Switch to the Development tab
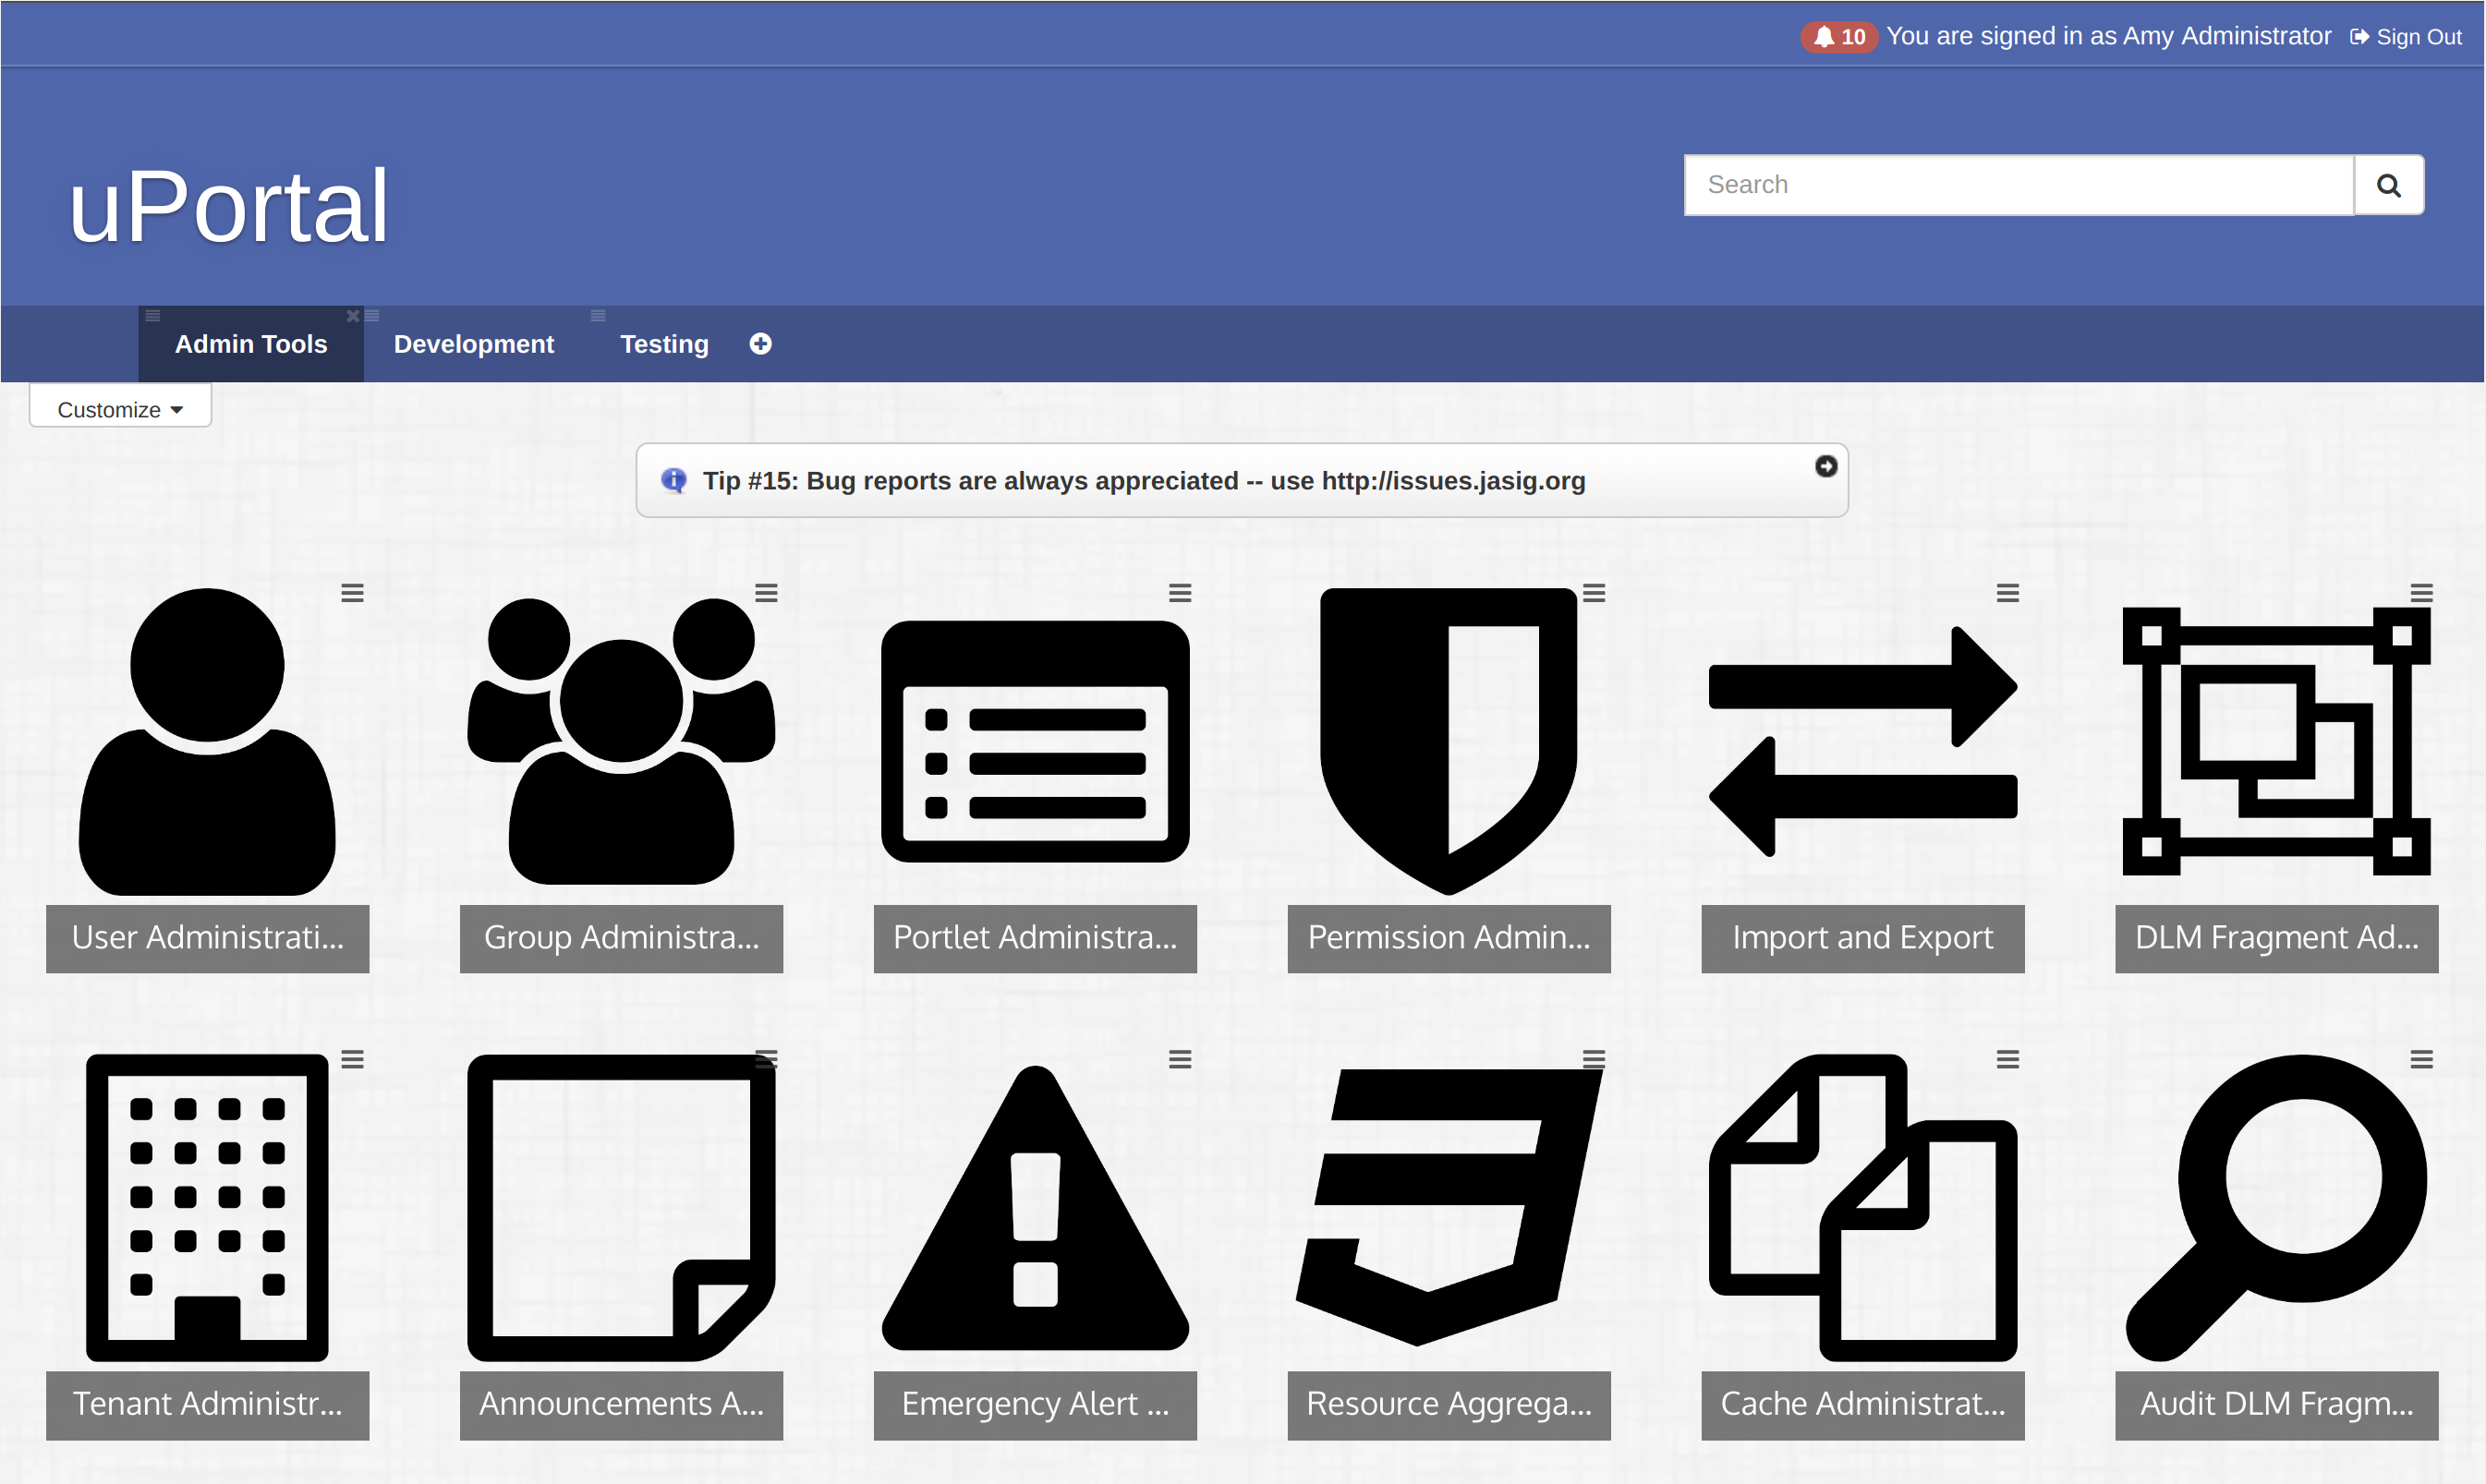 coord(473,344)
